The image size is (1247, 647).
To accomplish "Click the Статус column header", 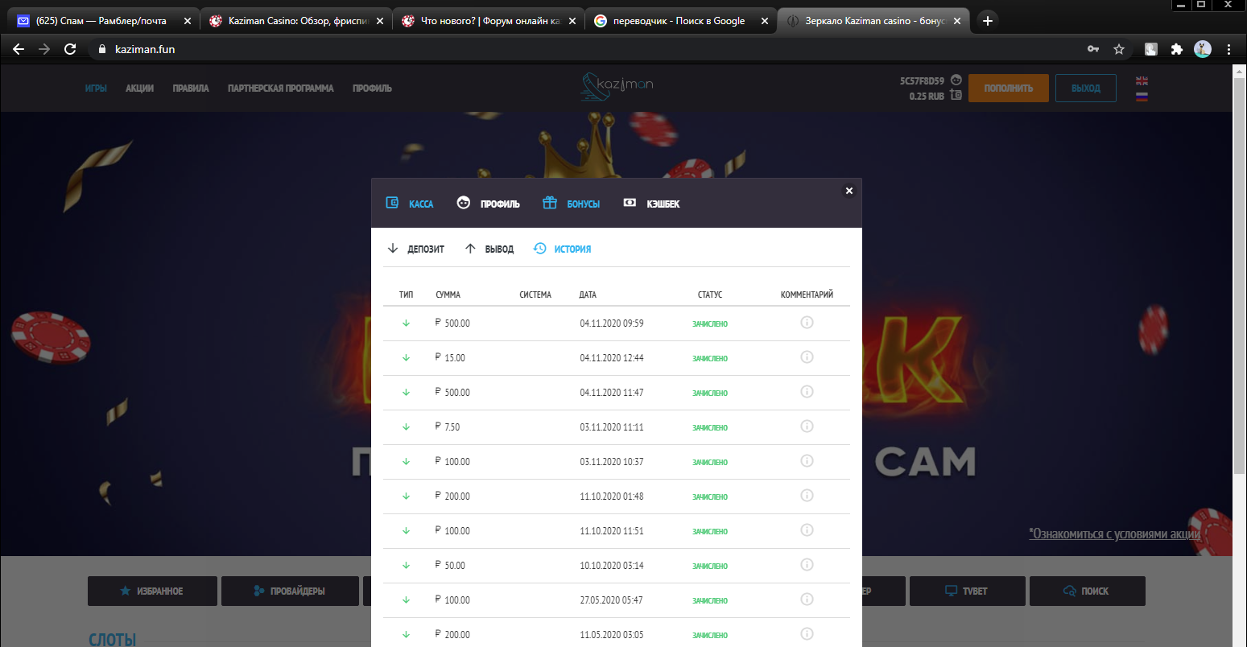I will point(710,295).
